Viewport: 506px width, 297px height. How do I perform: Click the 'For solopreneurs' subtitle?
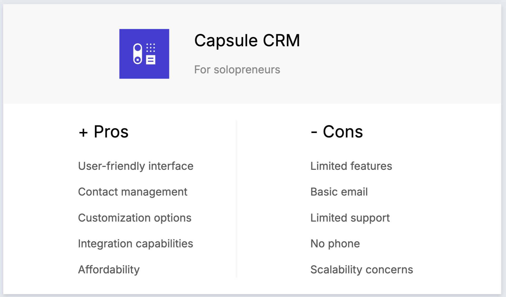click(x=237, y=70)
